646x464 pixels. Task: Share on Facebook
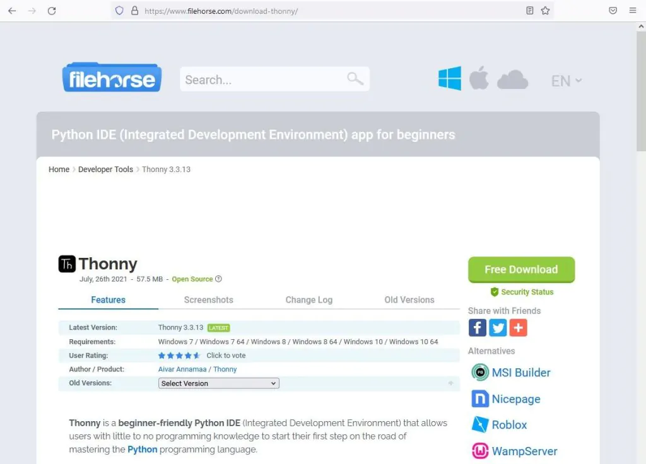[477, 328]
